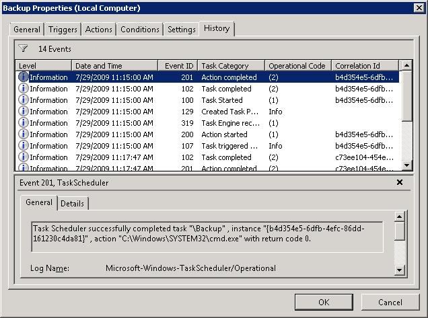Viewport: 428px width, 318px height.
Task: Click the info icon on the Created Task Process row
Action: coord(24,112)
